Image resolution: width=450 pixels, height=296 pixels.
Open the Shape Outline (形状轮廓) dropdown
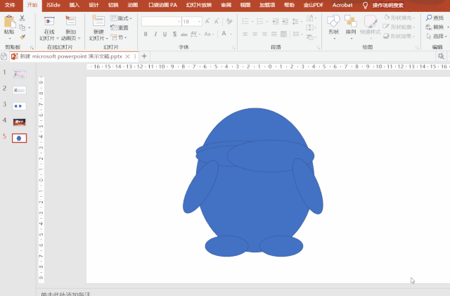400,27
